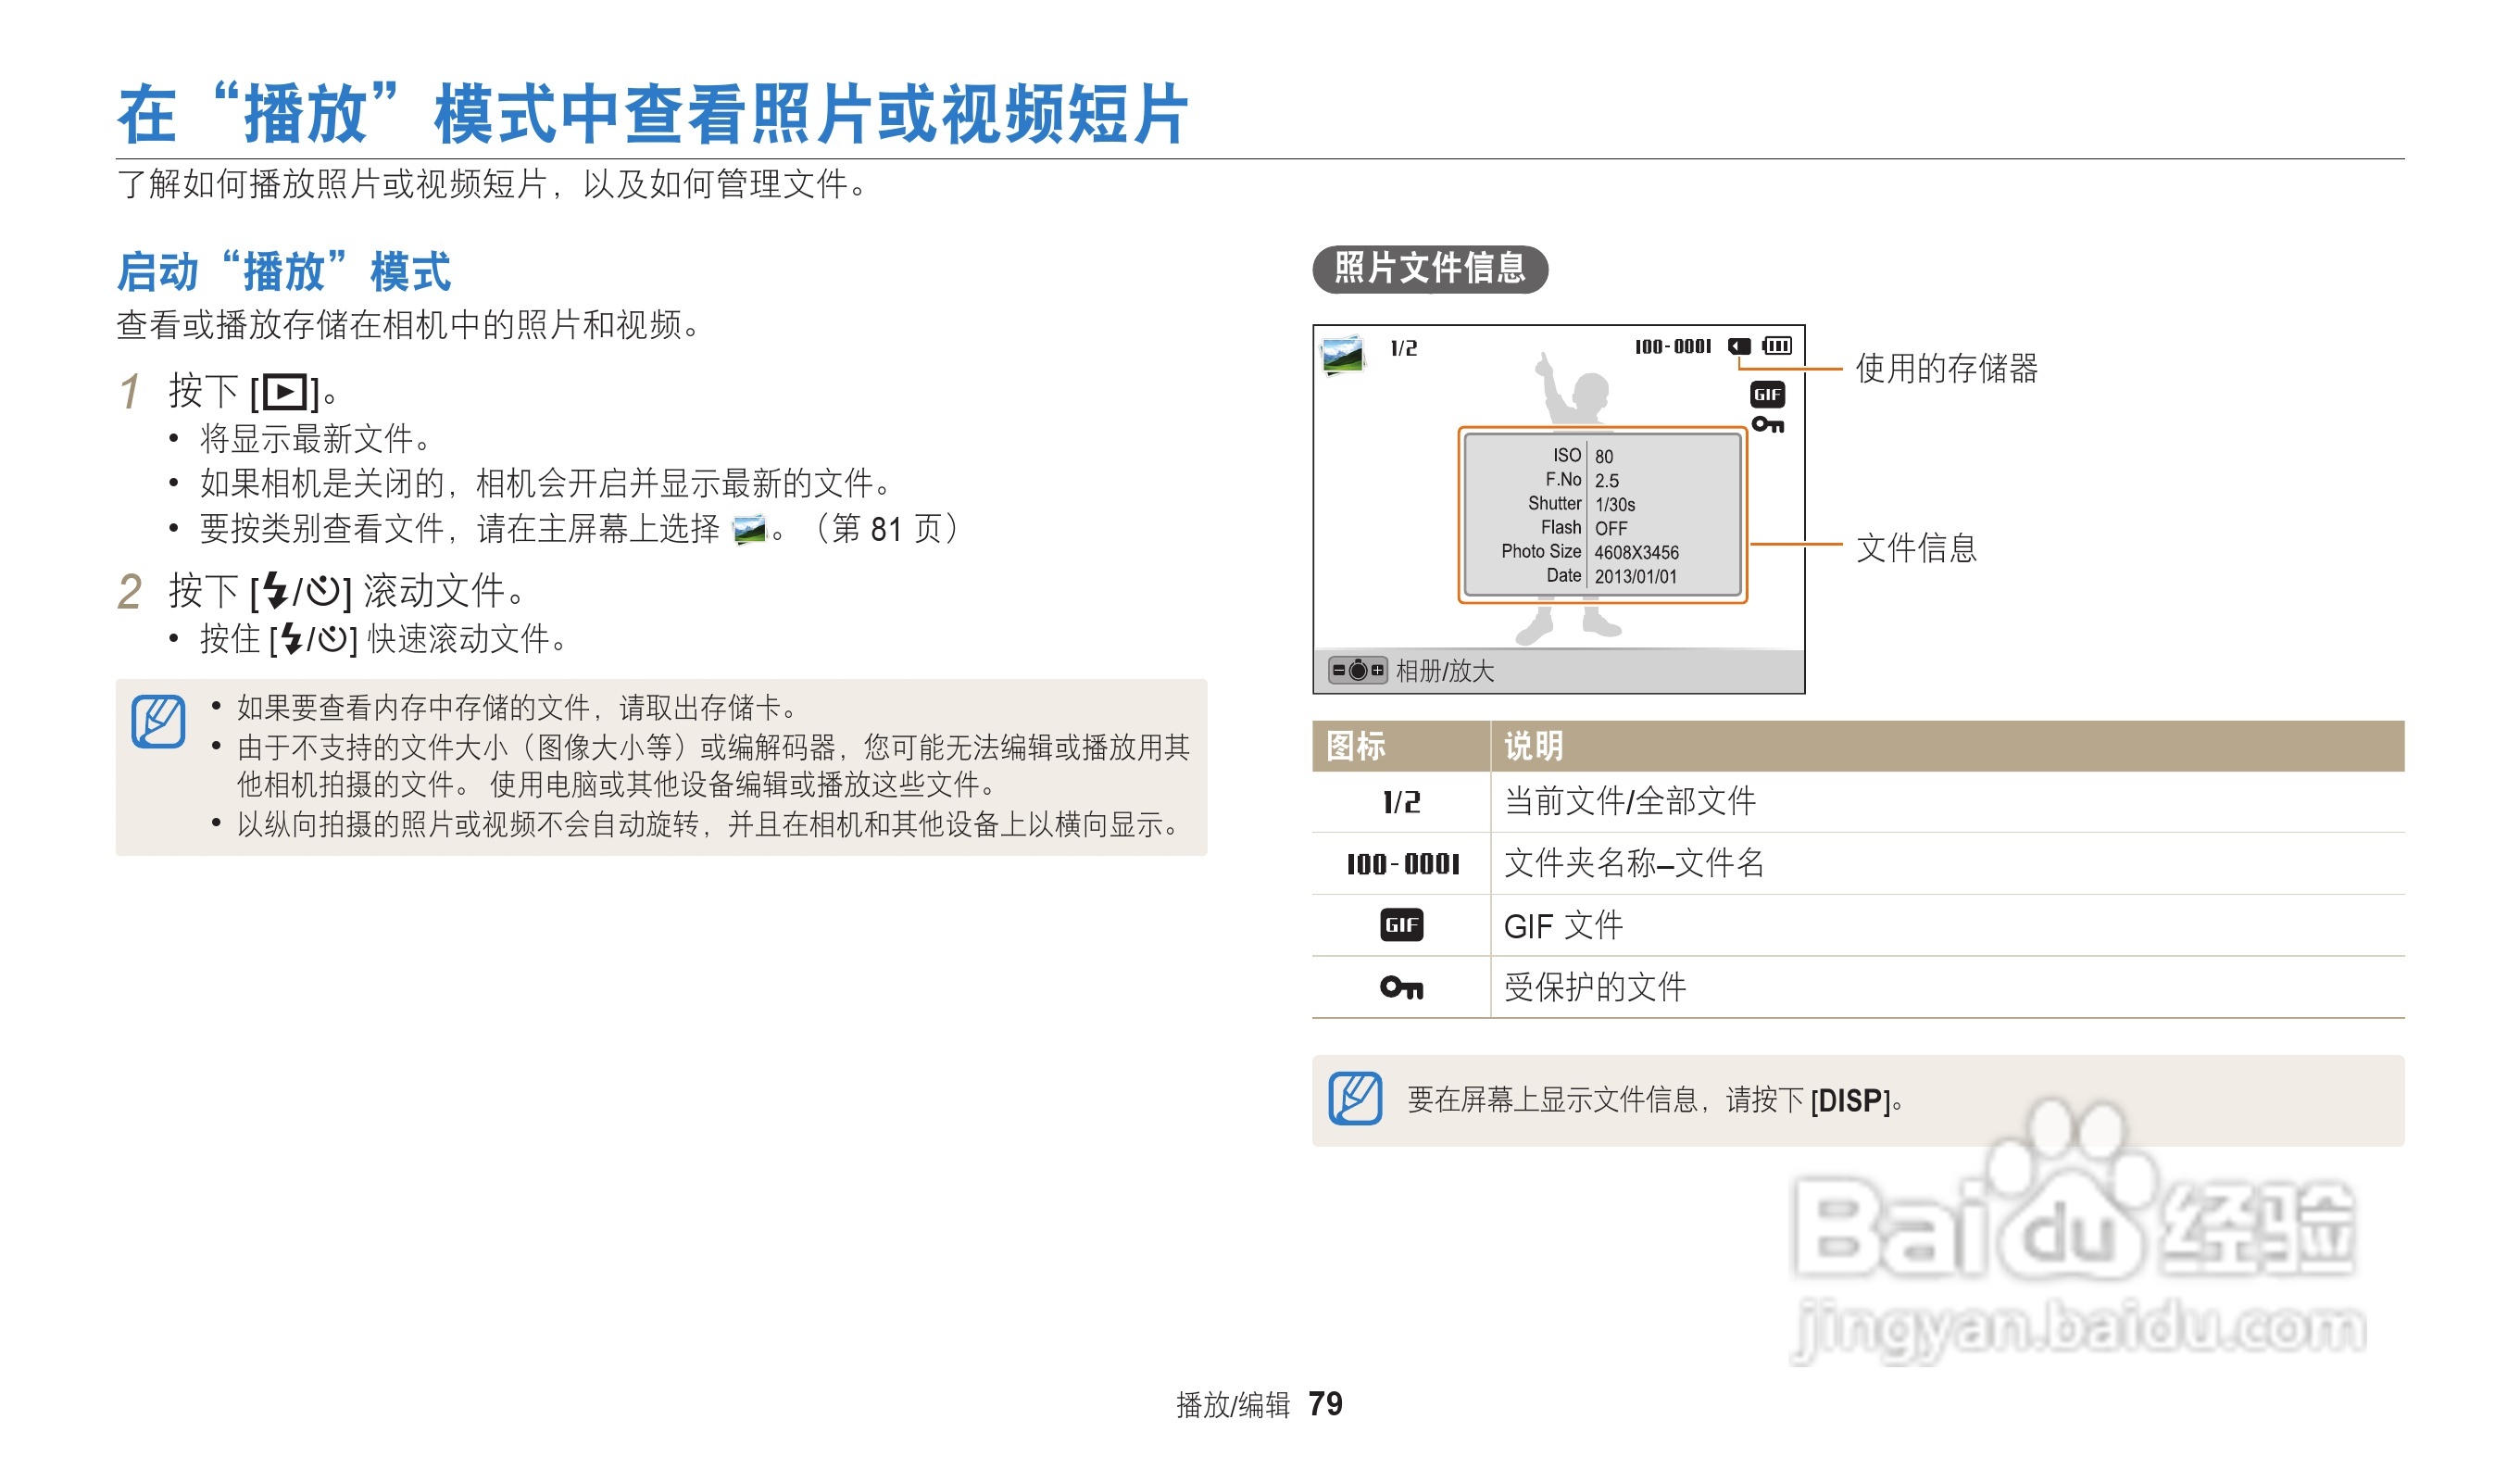Click the album thumbnail icon in camera screen

click(1342, 354)
